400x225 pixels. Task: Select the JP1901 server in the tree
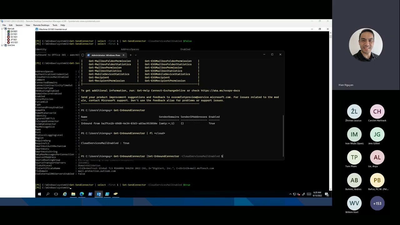coord(14,40)
